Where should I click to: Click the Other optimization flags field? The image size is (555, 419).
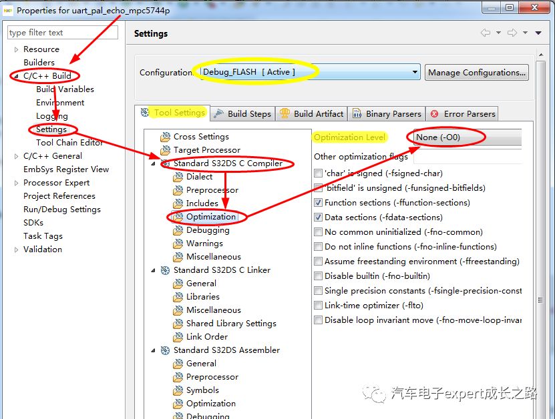tap(468, 157)
